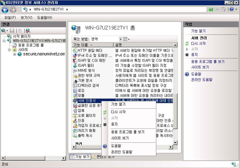Image resolution: width=240 pixels, height=168 pixels.
Task: Open the view mode dropdown button
Action: [x=126, y=39]
